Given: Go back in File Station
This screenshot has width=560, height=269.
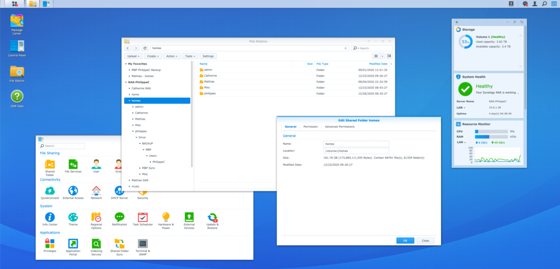Looking at the screenshot, I should point(127,48).
